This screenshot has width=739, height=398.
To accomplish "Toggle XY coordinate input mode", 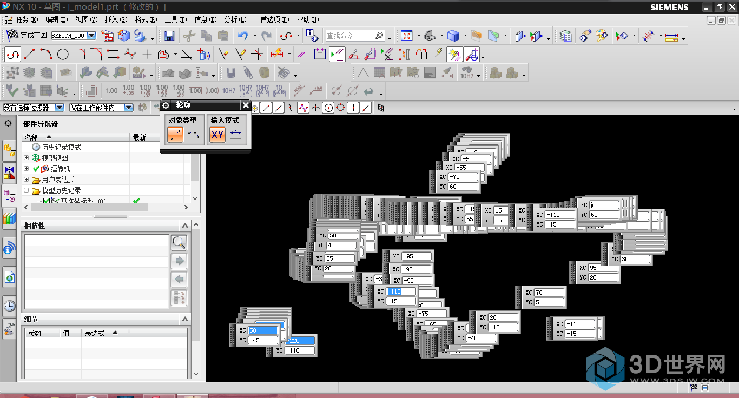I will click(217, 135).
